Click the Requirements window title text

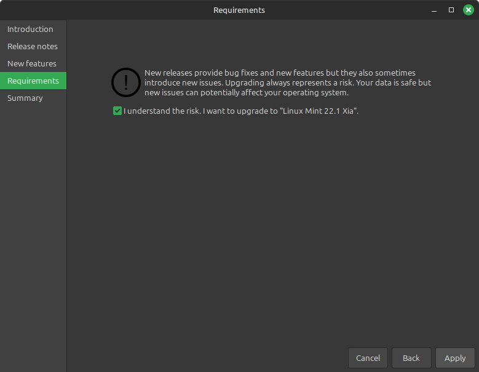(239, 10)
